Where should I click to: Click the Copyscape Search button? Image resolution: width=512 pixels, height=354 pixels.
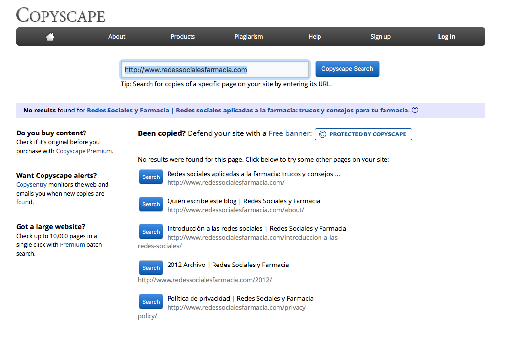pyautogui.click(x=347, y=69)
